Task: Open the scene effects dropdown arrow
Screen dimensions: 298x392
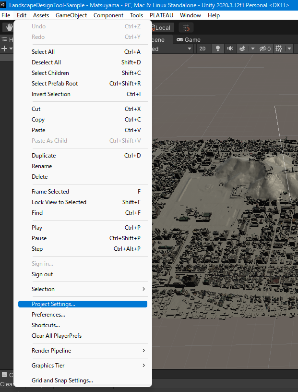Action: coord(251,49)
